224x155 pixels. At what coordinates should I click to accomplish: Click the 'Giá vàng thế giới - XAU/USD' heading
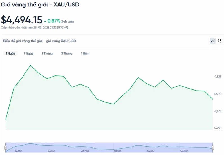(x=40, y=5)
